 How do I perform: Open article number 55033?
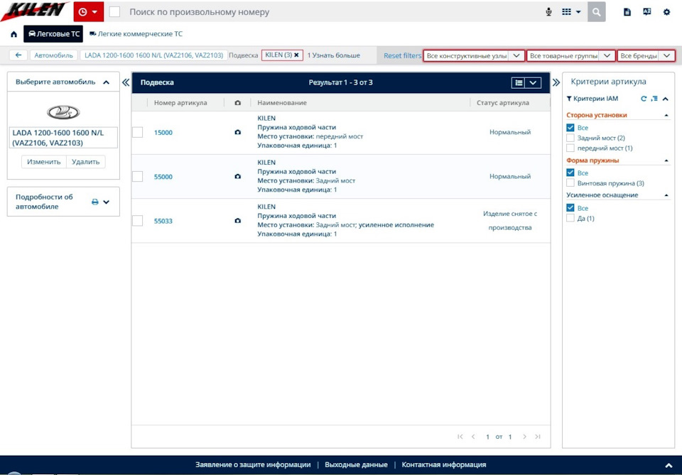(x=163, y=222)
